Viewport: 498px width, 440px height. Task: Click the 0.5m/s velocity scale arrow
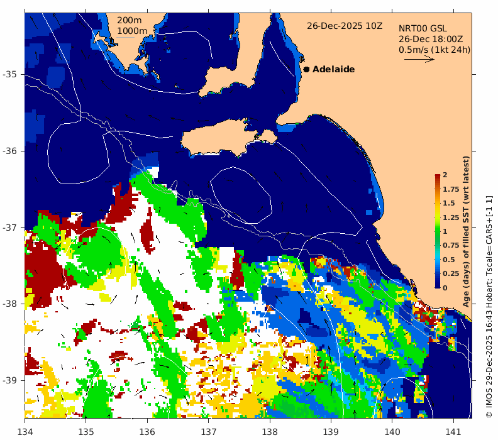click(419, 59)
